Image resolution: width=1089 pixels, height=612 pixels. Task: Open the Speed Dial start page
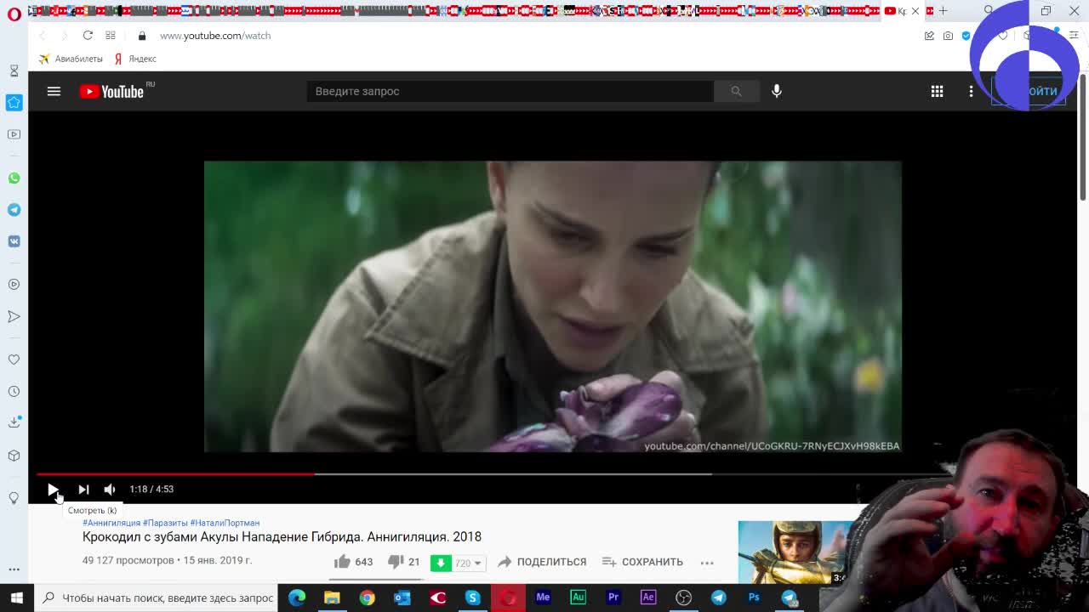[111, 36]
